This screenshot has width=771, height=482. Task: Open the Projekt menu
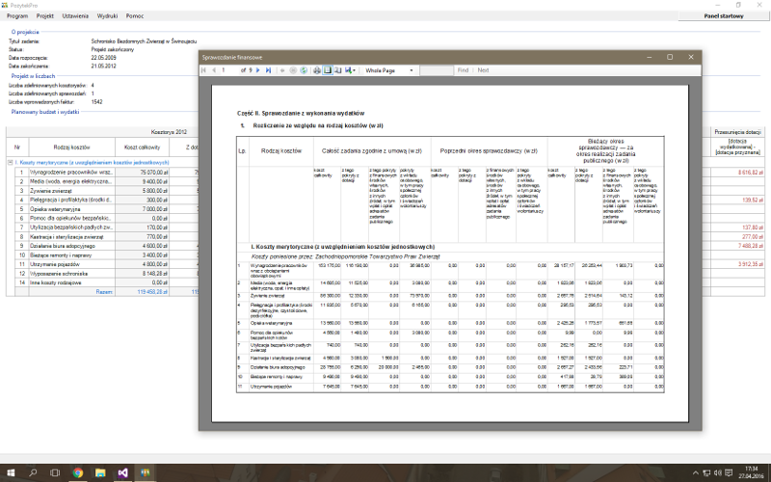44,16
